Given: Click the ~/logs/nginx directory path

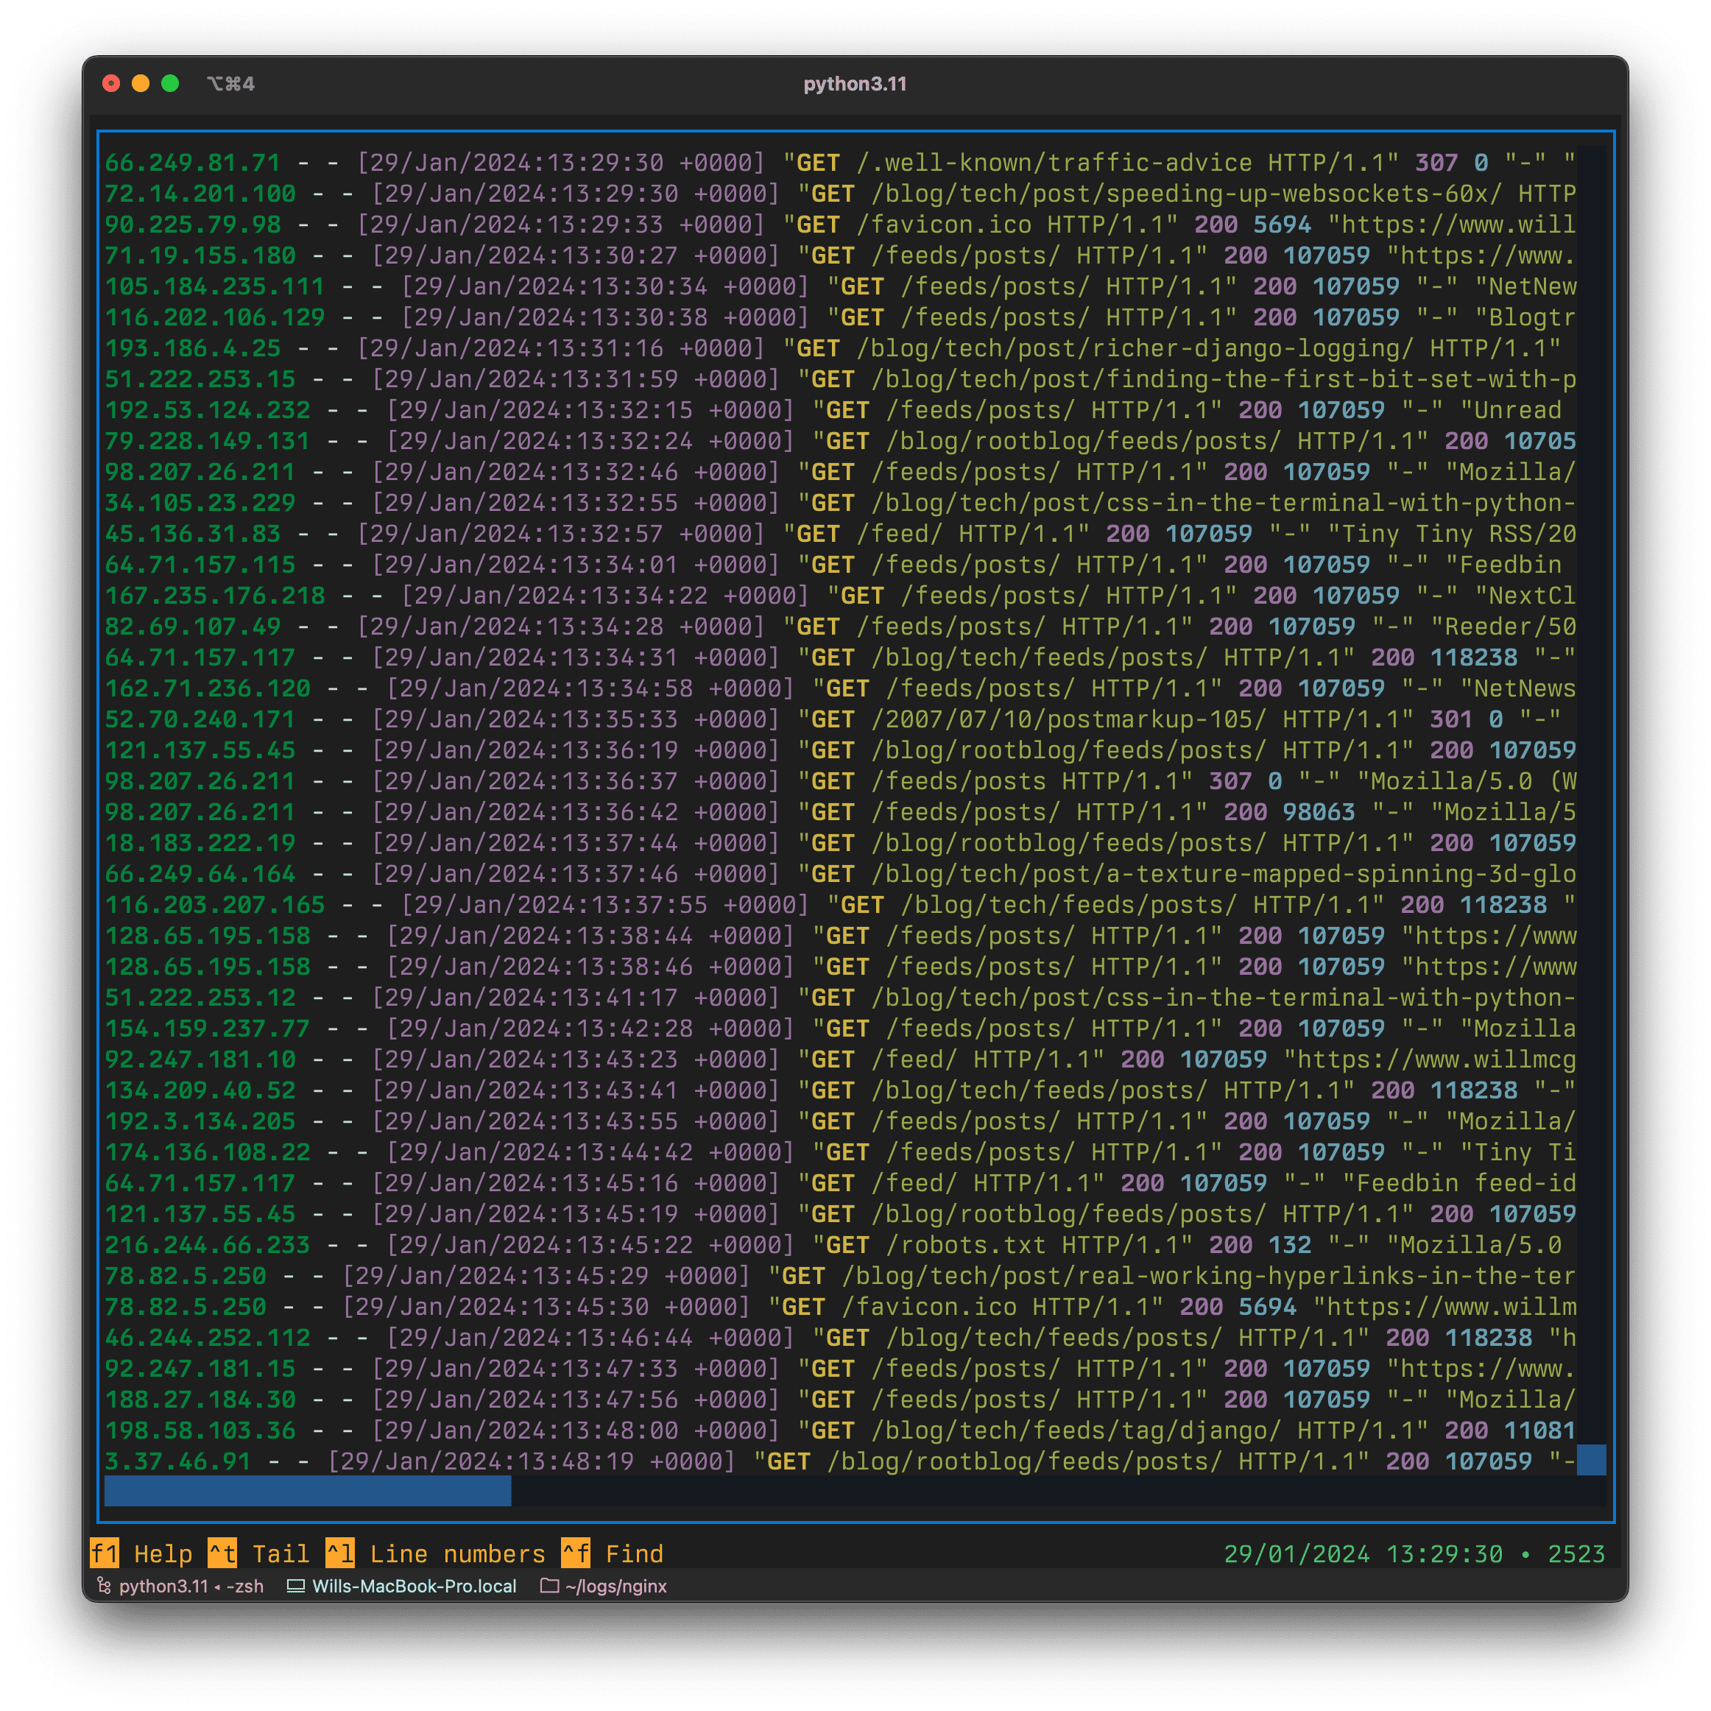Looking at the screenshot, I should (x=615, y=1586).
